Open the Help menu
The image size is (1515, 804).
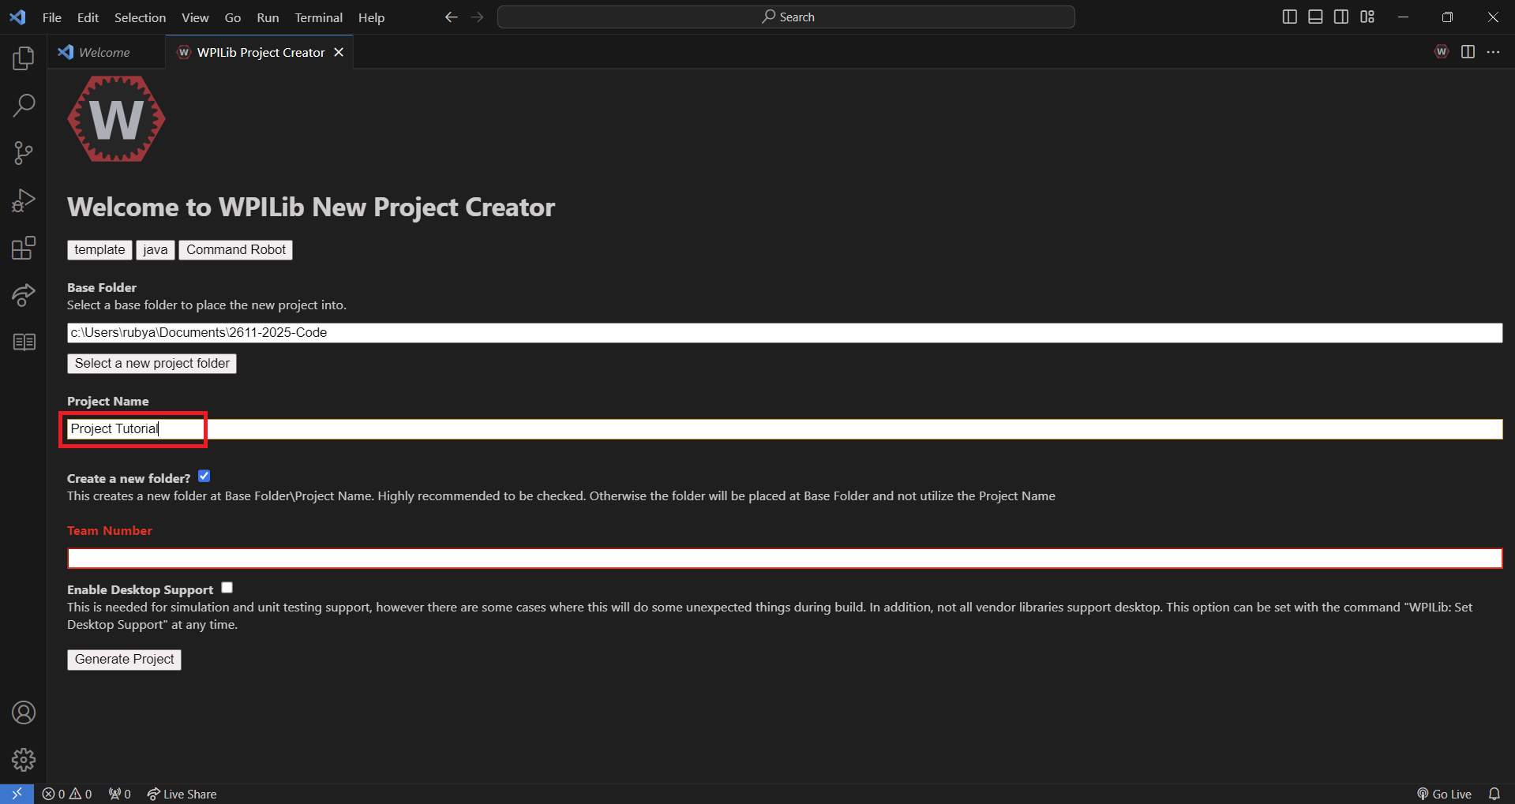371,17
